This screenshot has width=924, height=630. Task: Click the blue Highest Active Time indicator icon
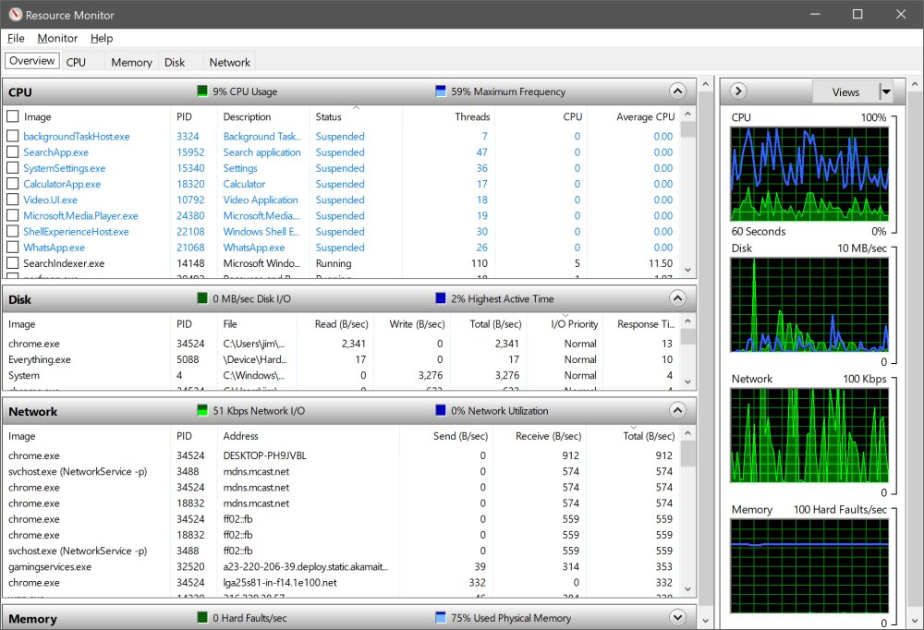coord(441,298)
